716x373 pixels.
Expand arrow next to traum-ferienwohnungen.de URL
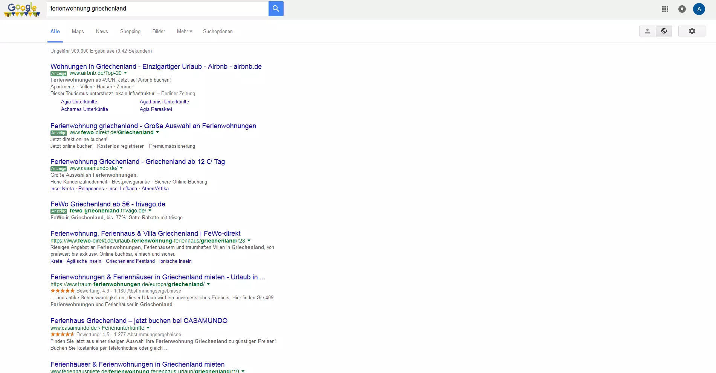pos(208,284)
